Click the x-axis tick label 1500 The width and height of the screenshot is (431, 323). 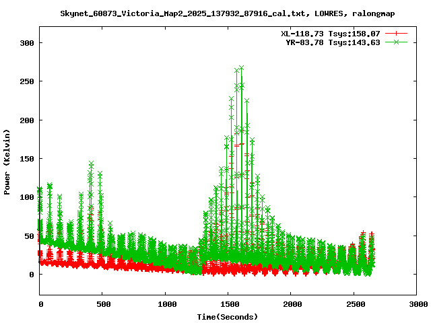230,304
